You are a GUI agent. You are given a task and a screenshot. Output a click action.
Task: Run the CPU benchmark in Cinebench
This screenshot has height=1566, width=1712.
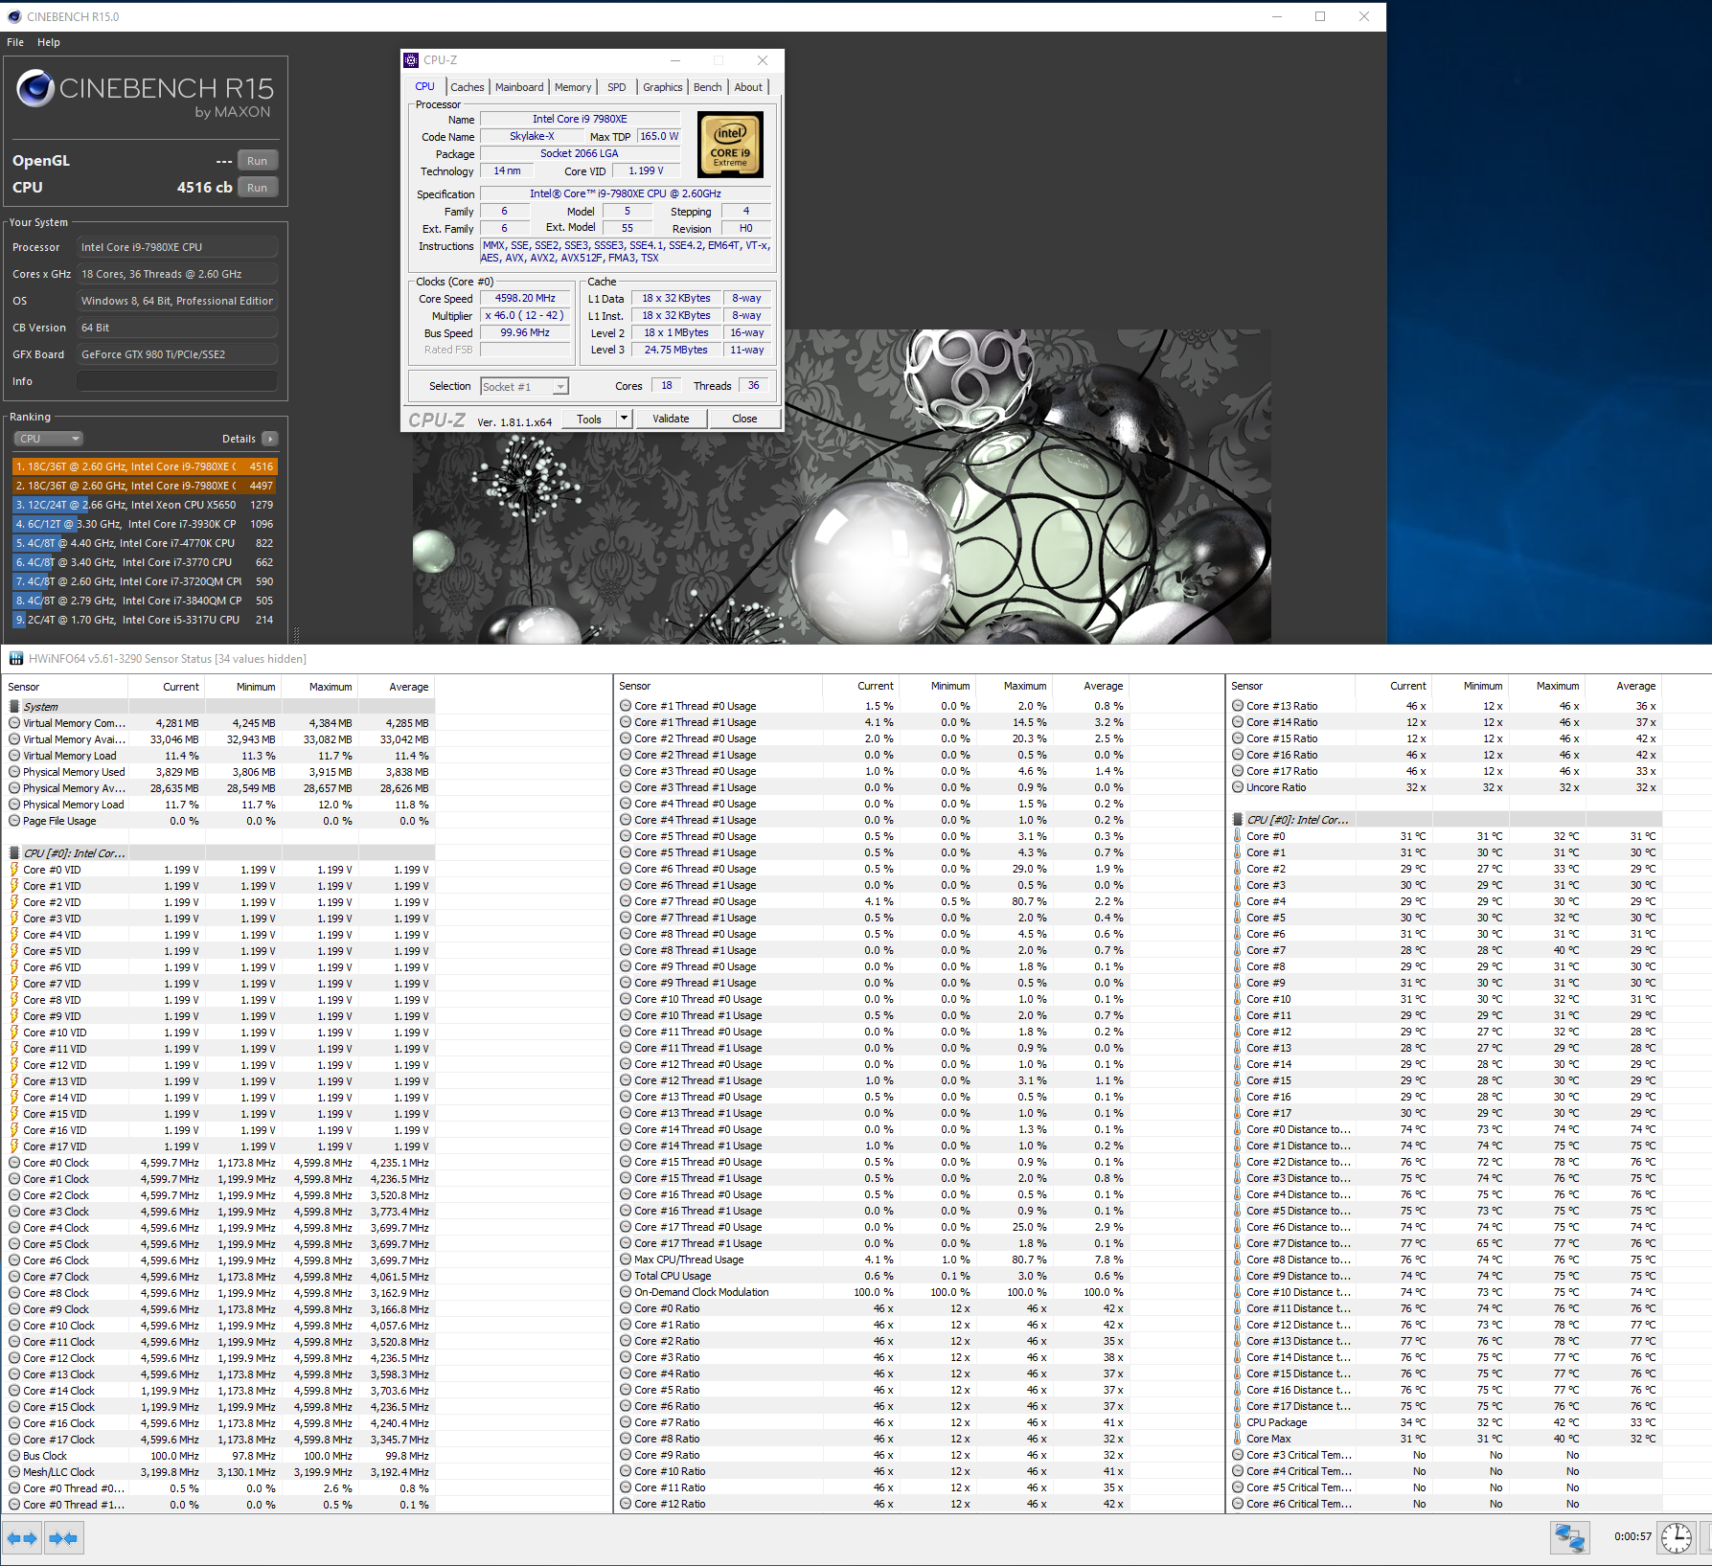coord(257,188)
